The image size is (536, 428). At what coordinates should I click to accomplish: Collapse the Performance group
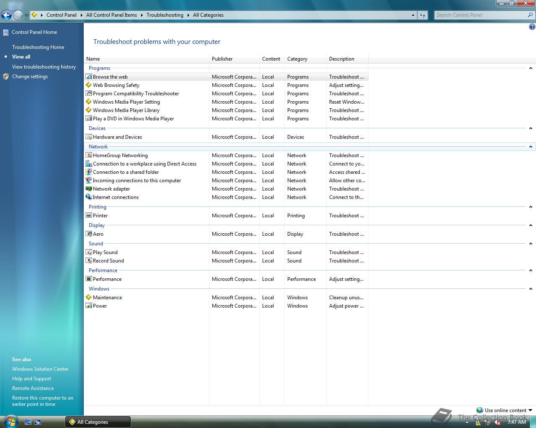click(531, 270)
